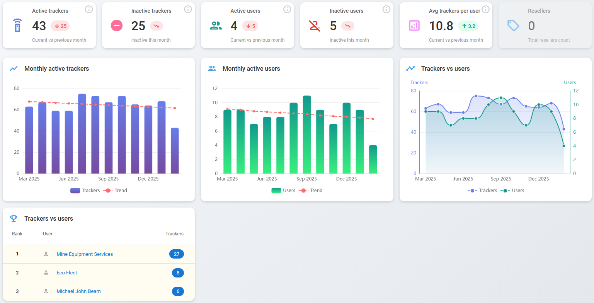This screenshot has width=594, height=303.
Task: Click info icon on Active trackers card
Action: coord(89,9)
